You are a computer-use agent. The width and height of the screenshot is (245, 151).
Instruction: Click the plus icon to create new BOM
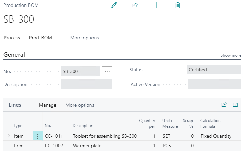click(156, 5)
